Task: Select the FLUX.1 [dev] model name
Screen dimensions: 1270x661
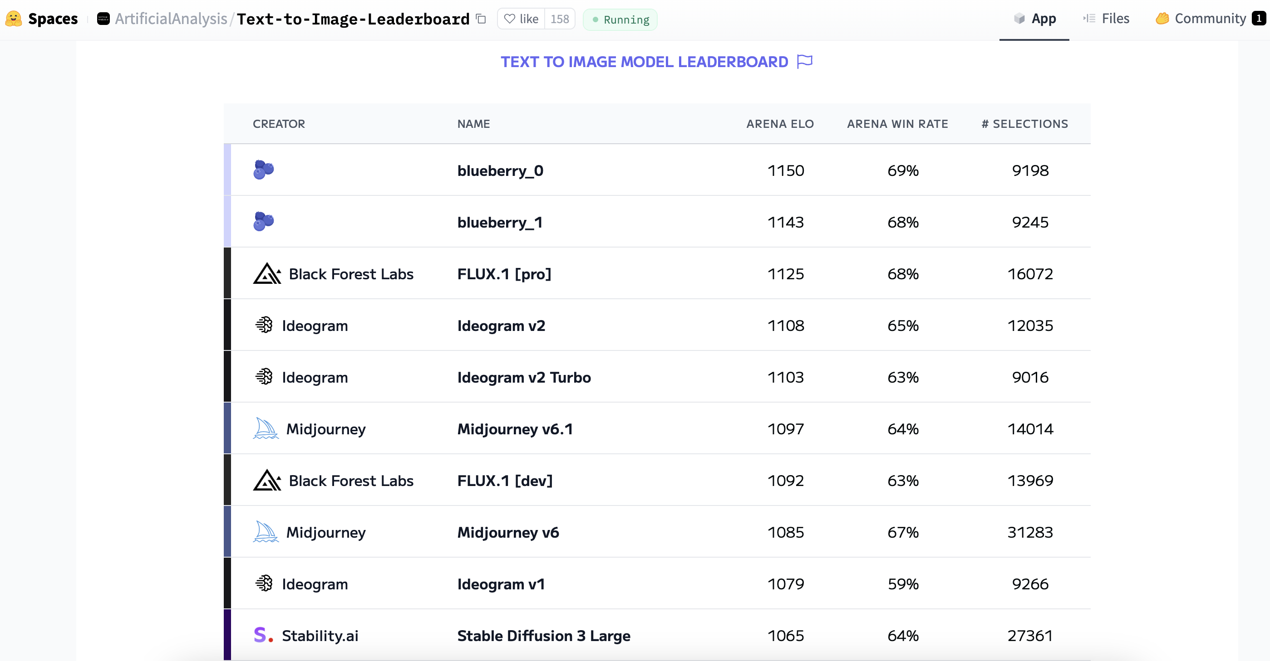Action: point(505,481)
